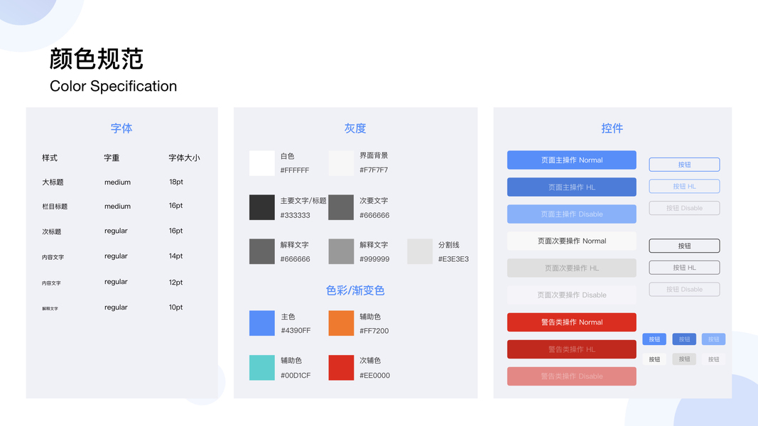This screenshot has width=758, height=426.
Task: Click the 大标题 row label
Action: [53, 182]
